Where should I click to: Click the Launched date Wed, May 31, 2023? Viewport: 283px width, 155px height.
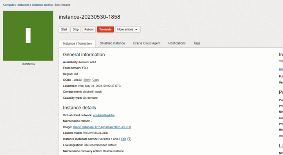tap(99, 86)
